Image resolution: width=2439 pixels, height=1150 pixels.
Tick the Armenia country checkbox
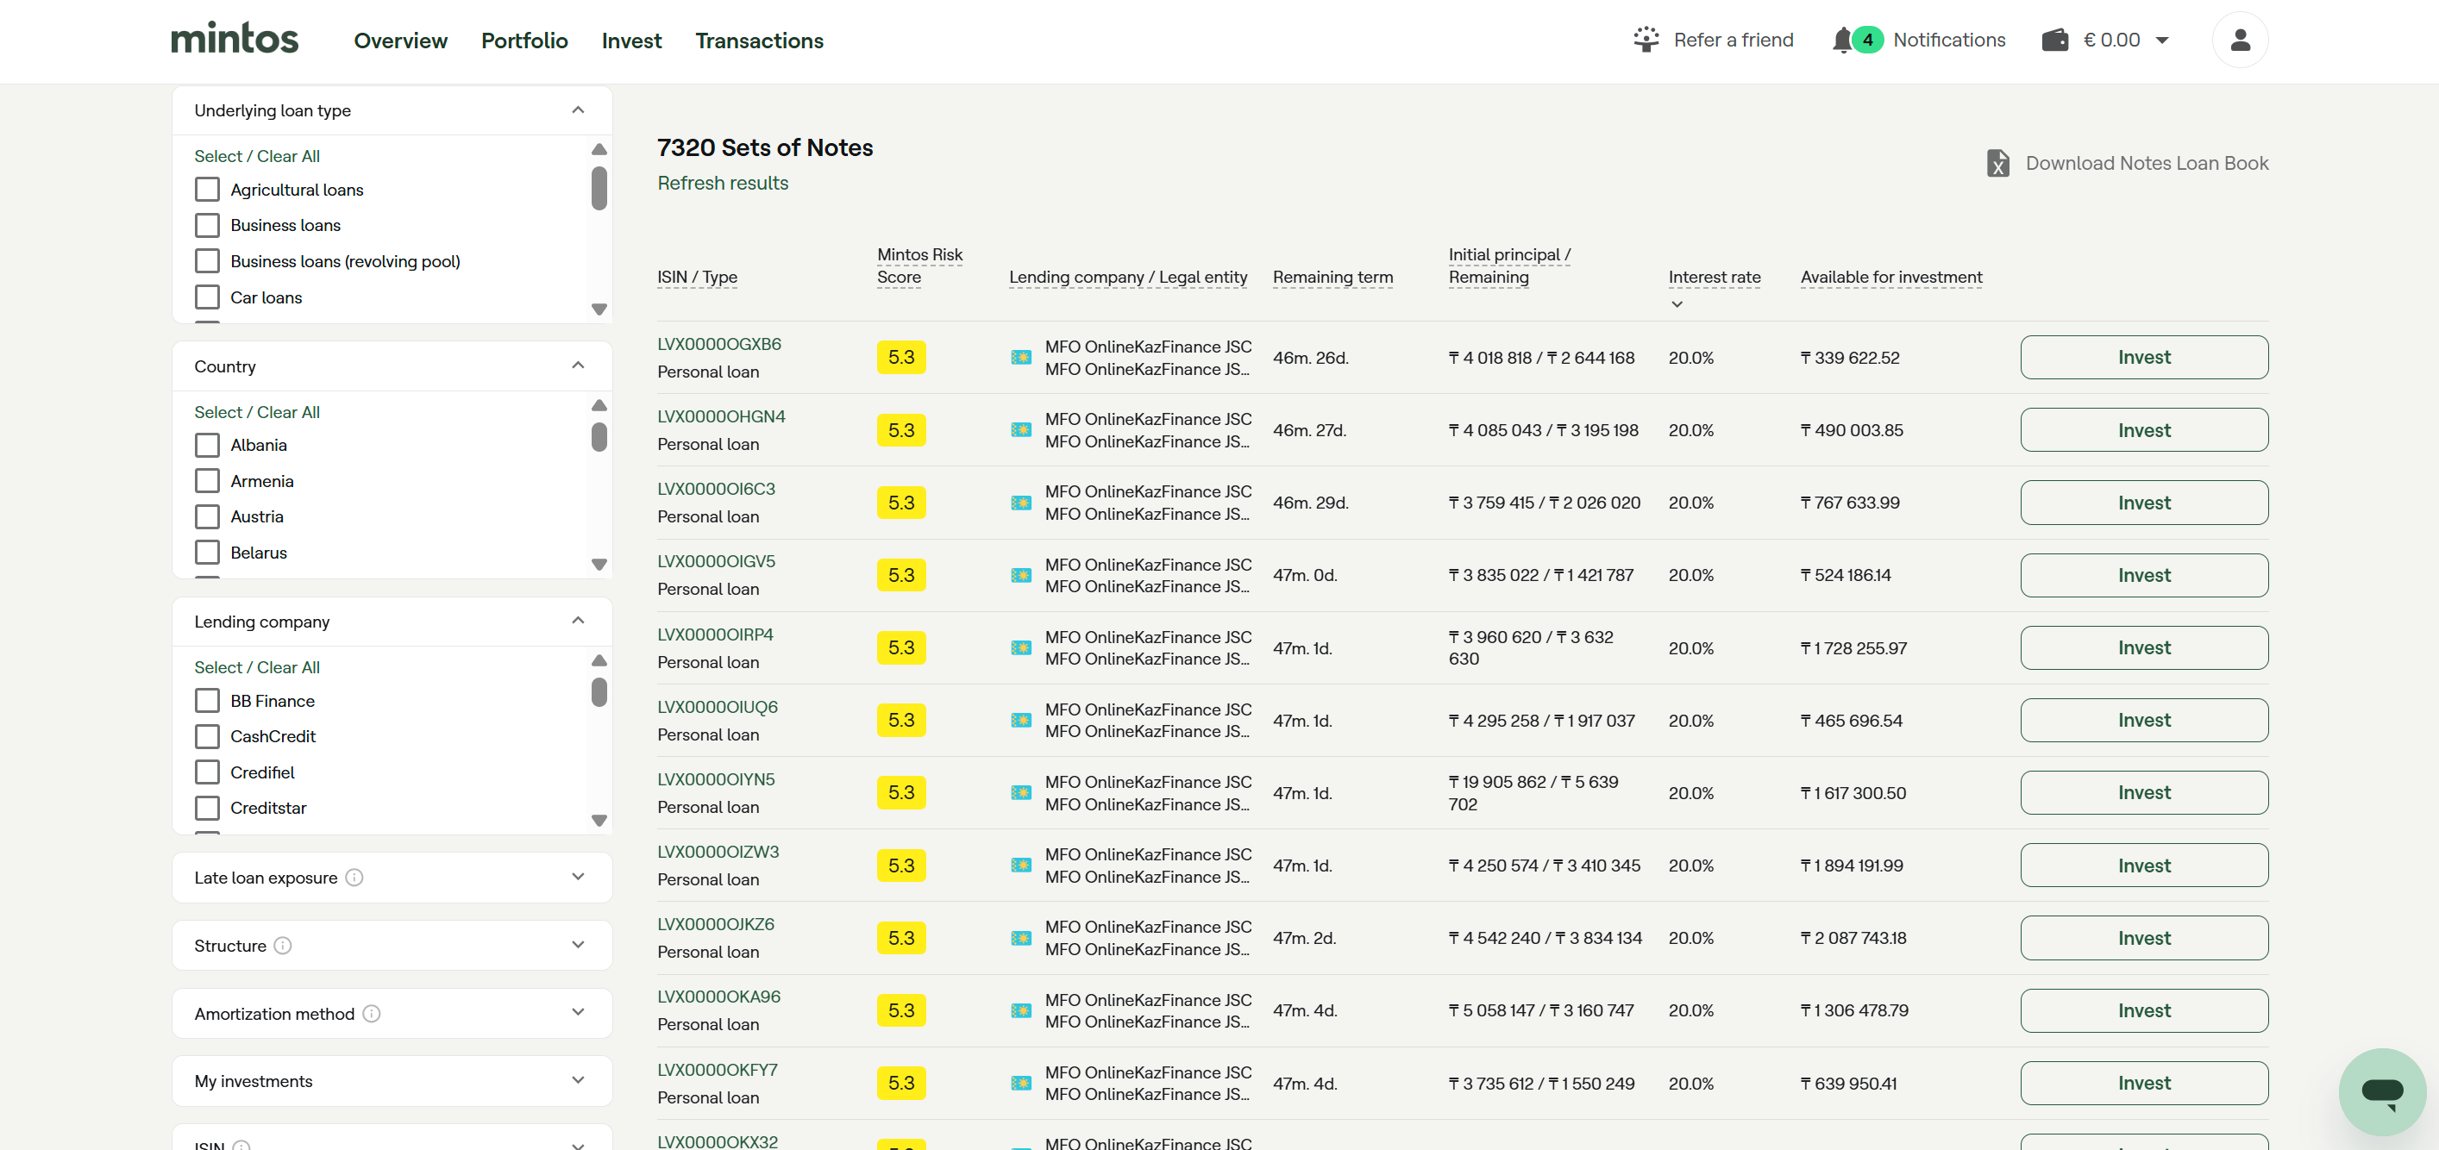[x=206, y=481]
